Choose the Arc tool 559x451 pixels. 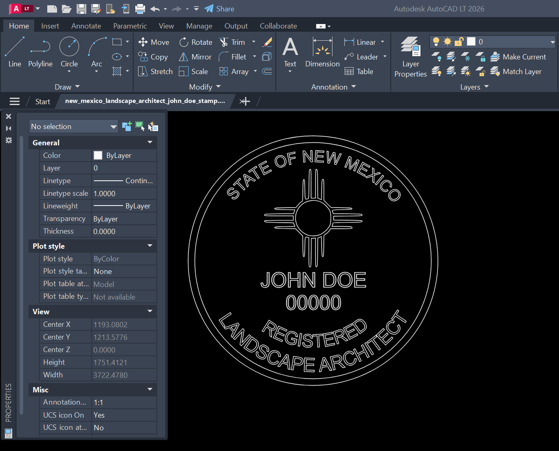(x=97, y=52)
